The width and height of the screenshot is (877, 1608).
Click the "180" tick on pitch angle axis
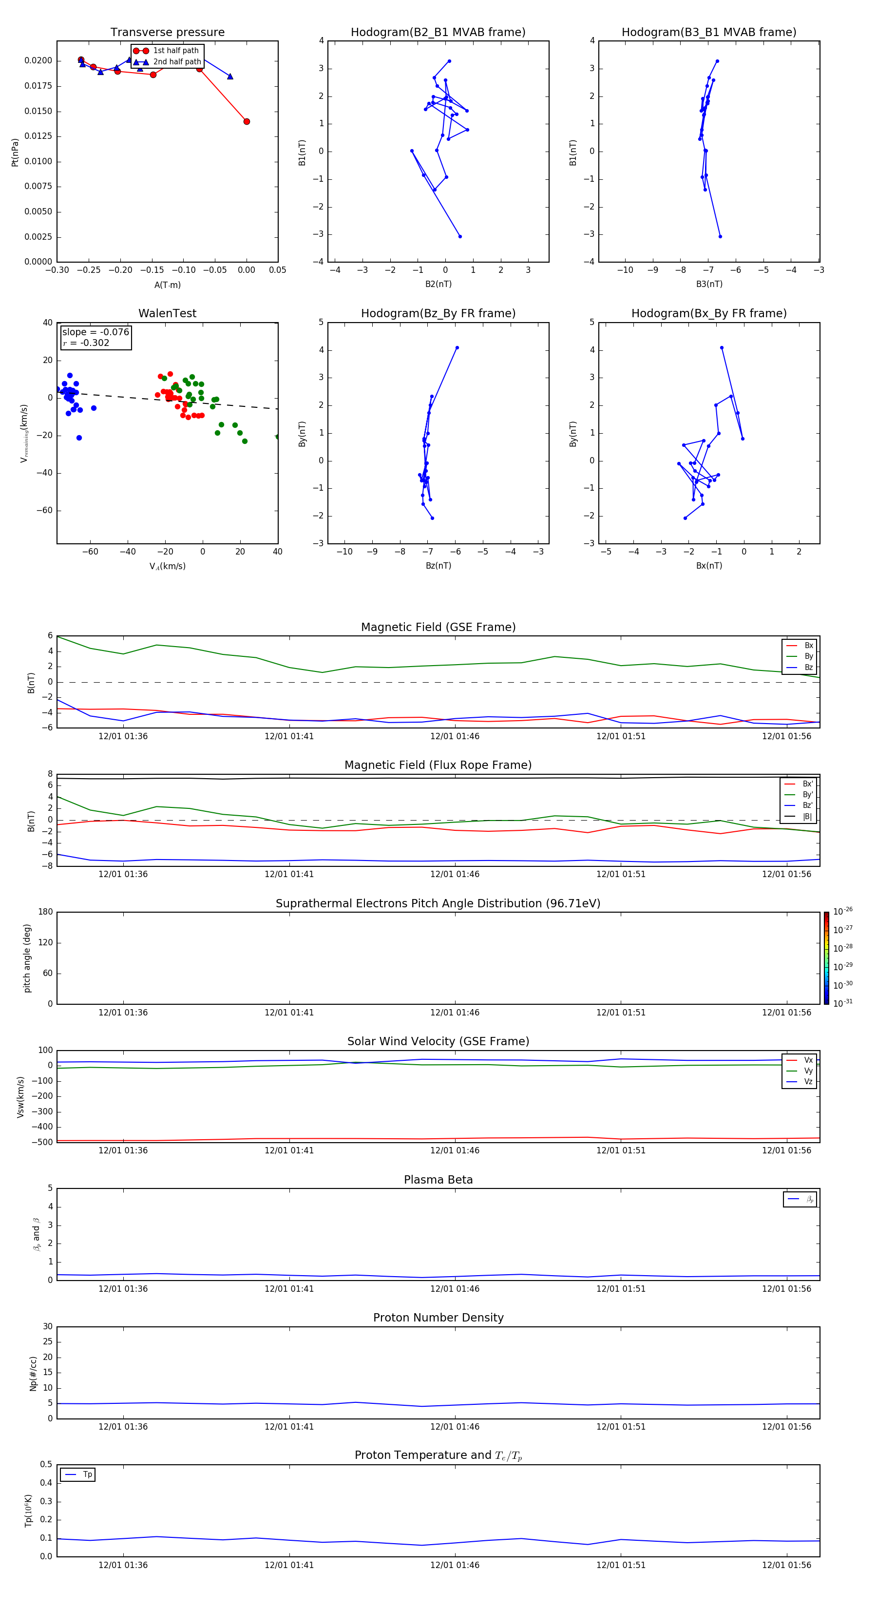[46, 912]
